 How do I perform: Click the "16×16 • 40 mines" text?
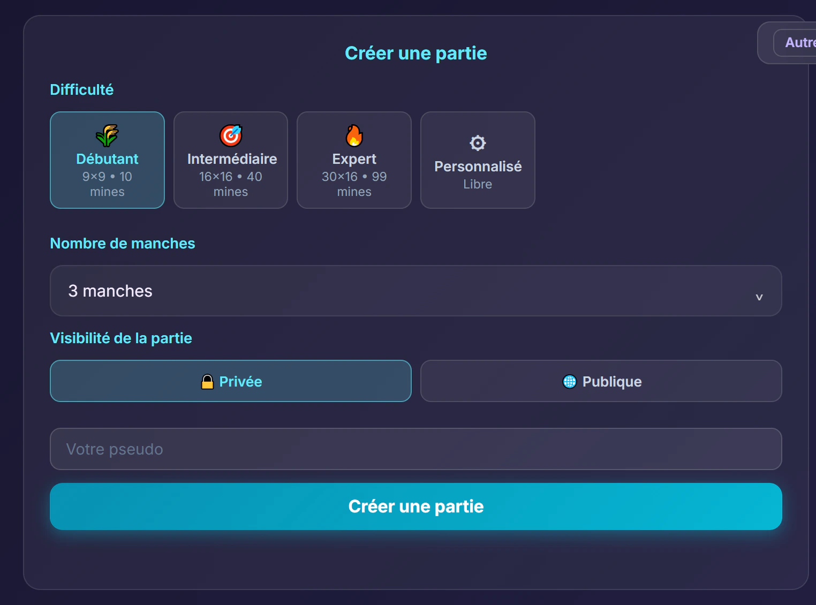(231, 184)
